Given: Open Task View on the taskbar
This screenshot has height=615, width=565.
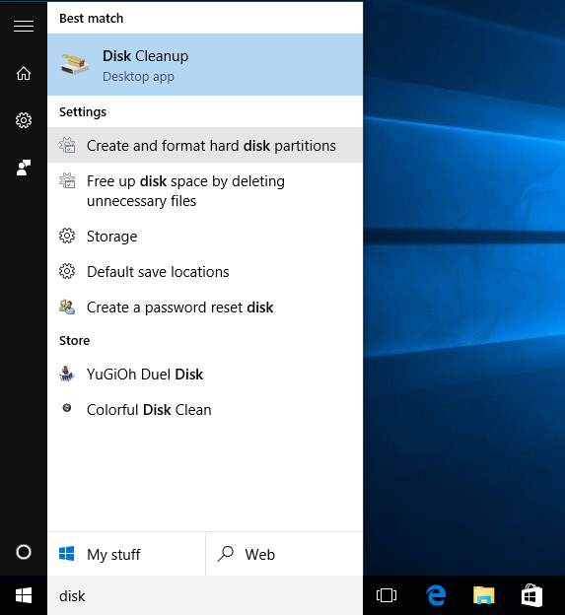Looking at the screenshot, I should click(387, 595).
